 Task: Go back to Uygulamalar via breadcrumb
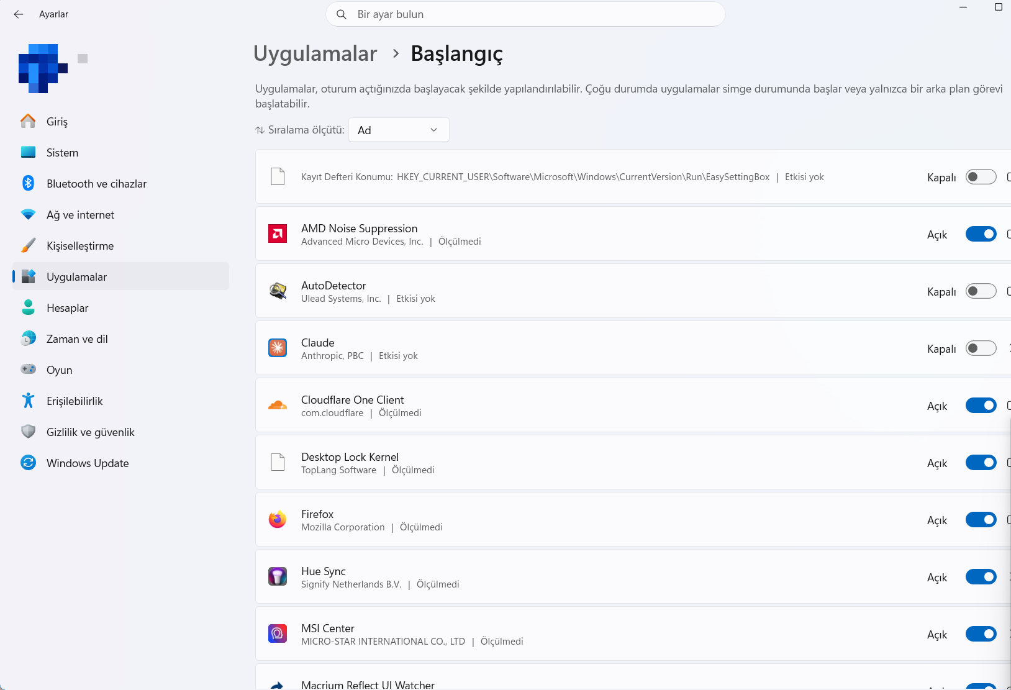tap(315, 53)
